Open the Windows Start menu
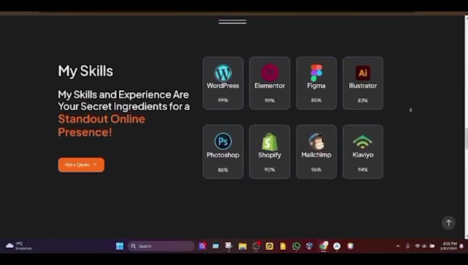This screenshot has width=468, height=265. coord(120,246)
